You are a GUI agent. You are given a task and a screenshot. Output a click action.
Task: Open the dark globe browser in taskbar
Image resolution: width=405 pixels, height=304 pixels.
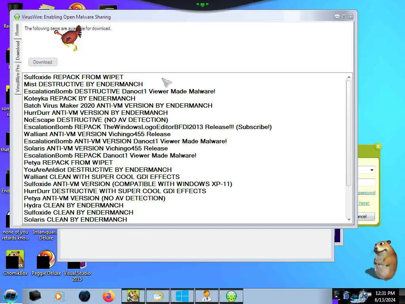(84, 296)
